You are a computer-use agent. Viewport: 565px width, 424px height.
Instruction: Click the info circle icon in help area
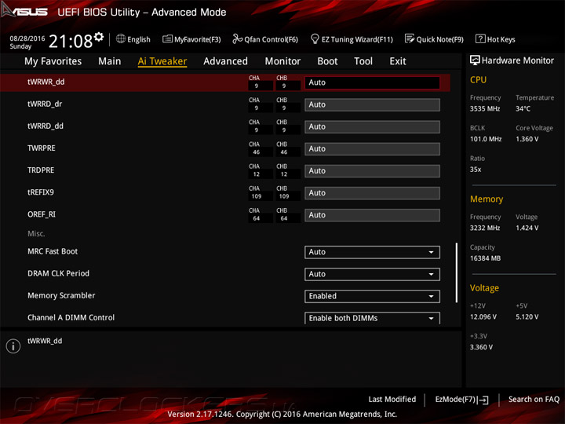pos(13,346)
